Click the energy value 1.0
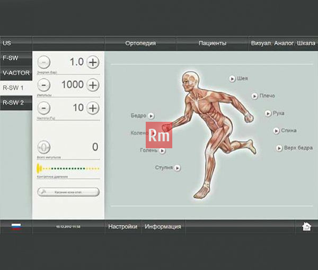 click(77, 62)
